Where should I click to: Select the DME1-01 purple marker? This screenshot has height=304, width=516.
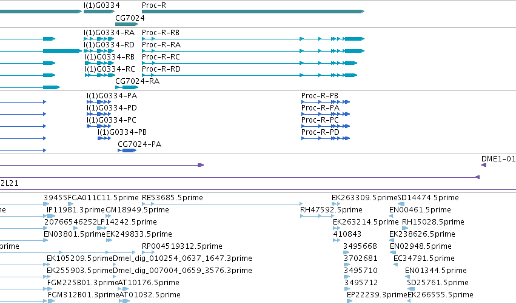tap(484, 165)
